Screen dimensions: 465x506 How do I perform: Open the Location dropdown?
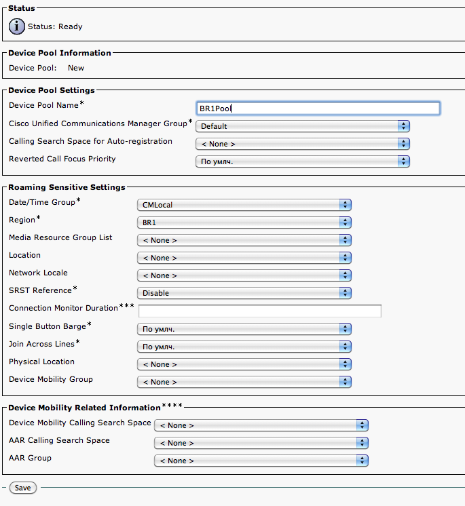[x=244, y=258]
